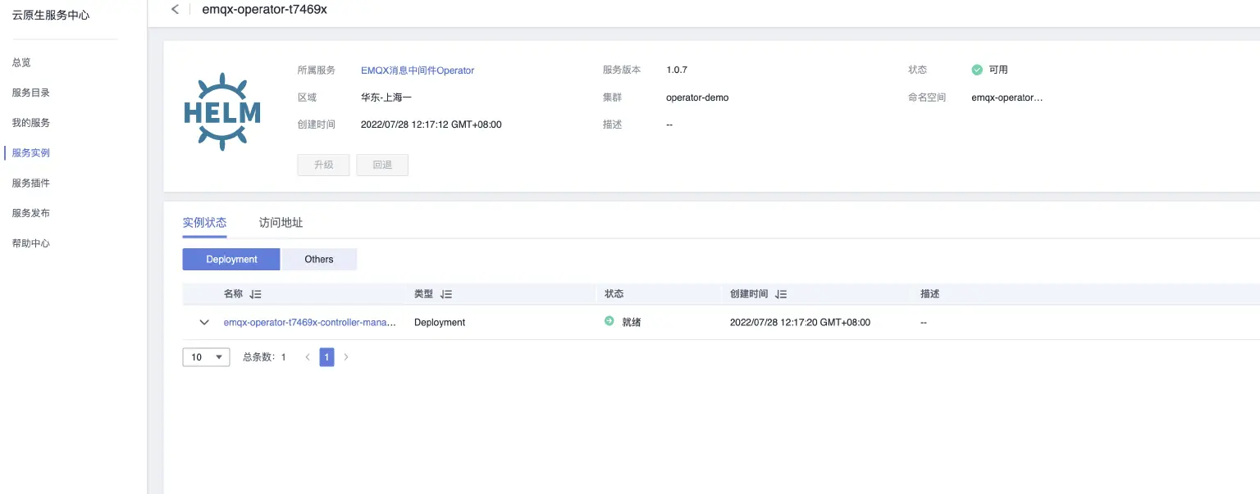Open the page size dropdown showing 10
The width and height of the screenshot is (1260, 494).
[x=206, y=357]
